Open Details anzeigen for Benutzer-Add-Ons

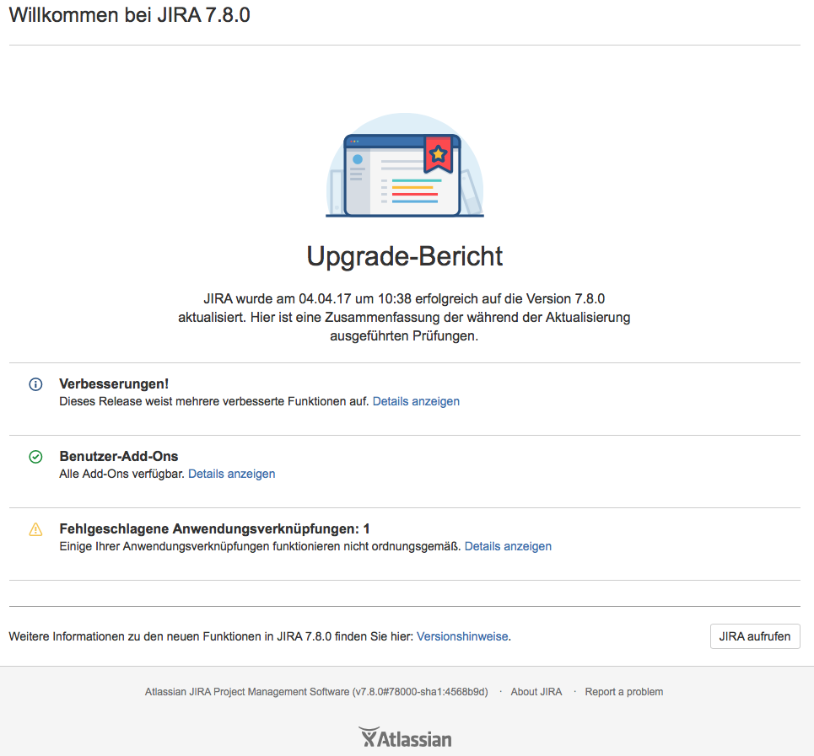click(x=231, y=474)
